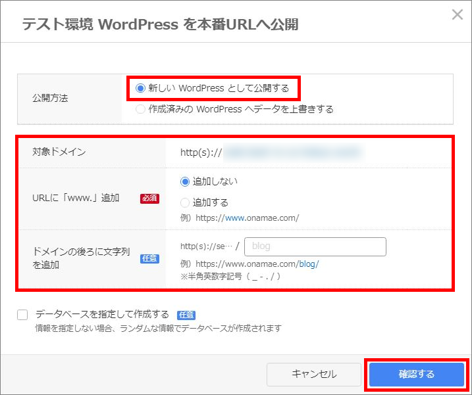Close the dialog with the X icon
The width and height of the screenshot is (472, 395).
point(458,14)
